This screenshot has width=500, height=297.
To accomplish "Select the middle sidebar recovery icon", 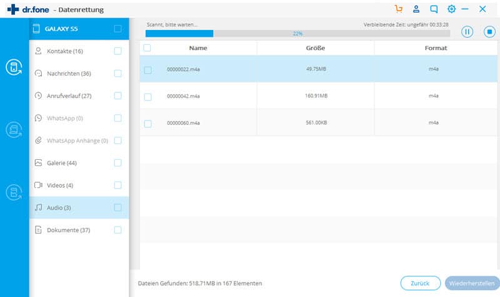I will [x=14, y=130].
